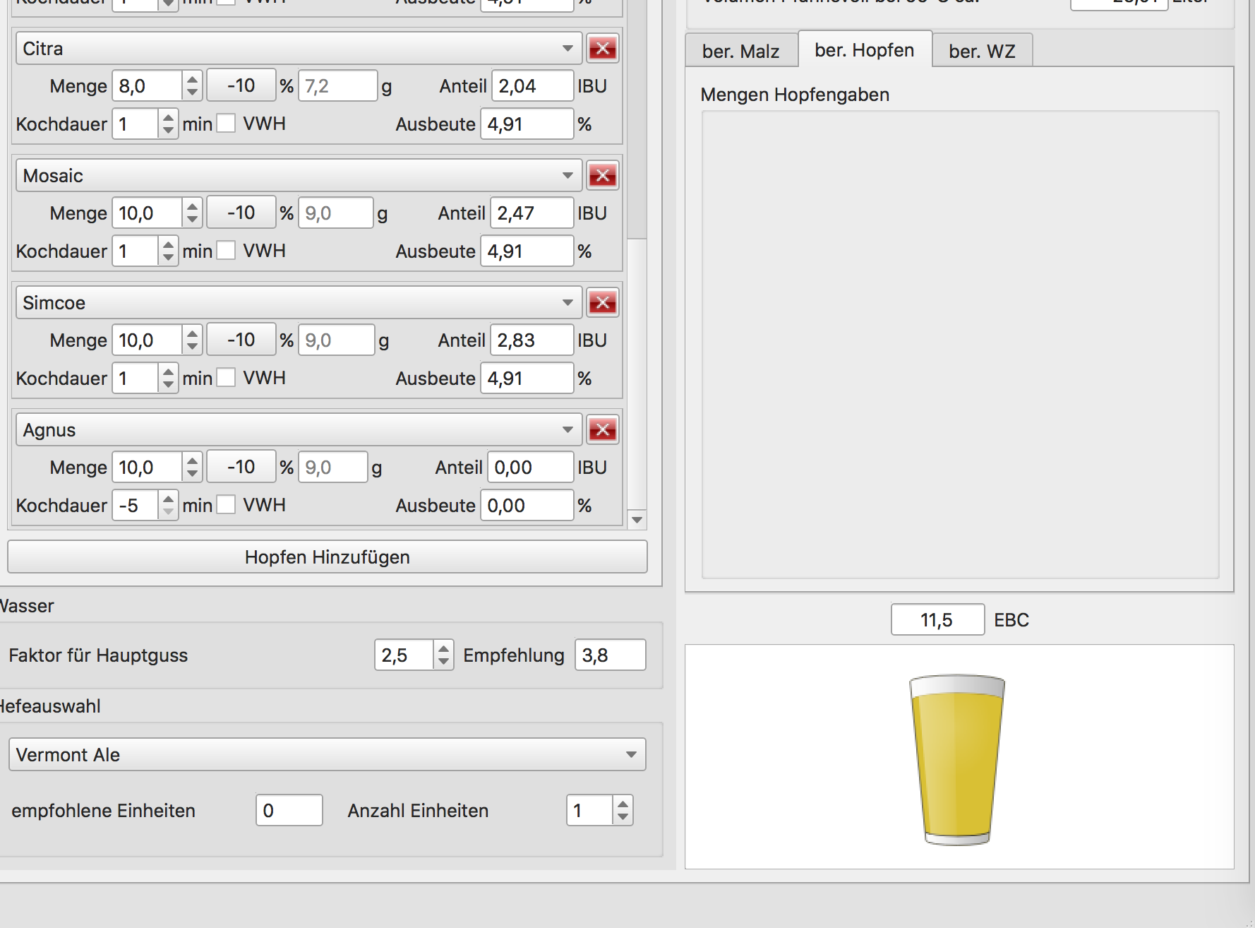
Task: Delete the Agnus hop entry
Action: (x=602, y=430)
